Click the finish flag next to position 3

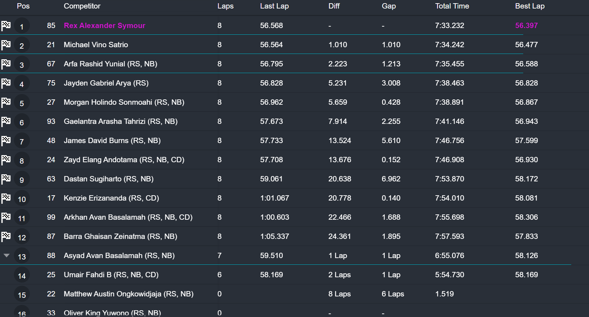6,64
